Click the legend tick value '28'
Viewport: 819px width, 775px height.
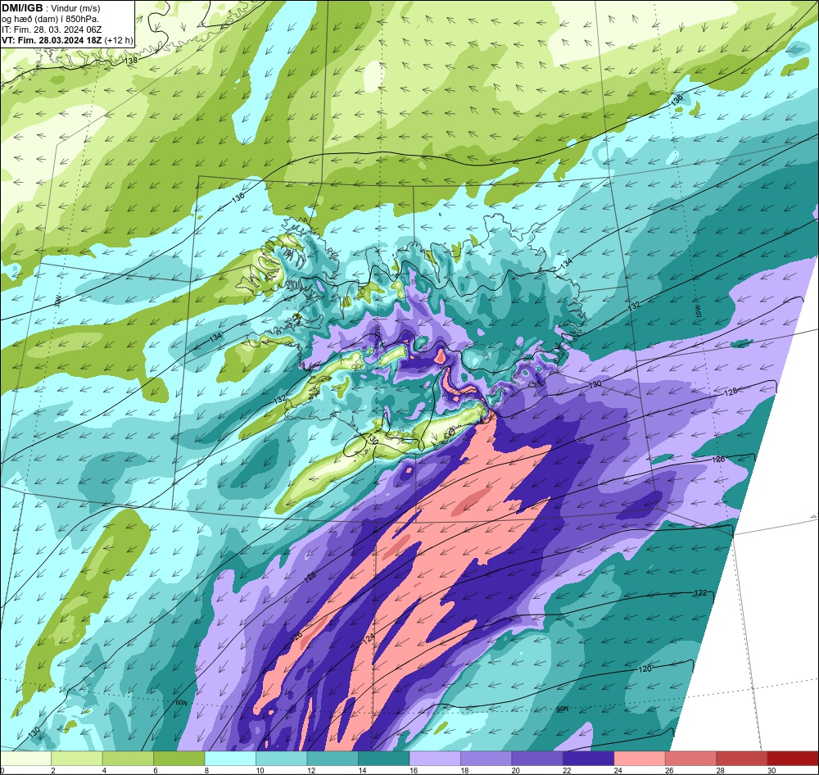point(719,770)
